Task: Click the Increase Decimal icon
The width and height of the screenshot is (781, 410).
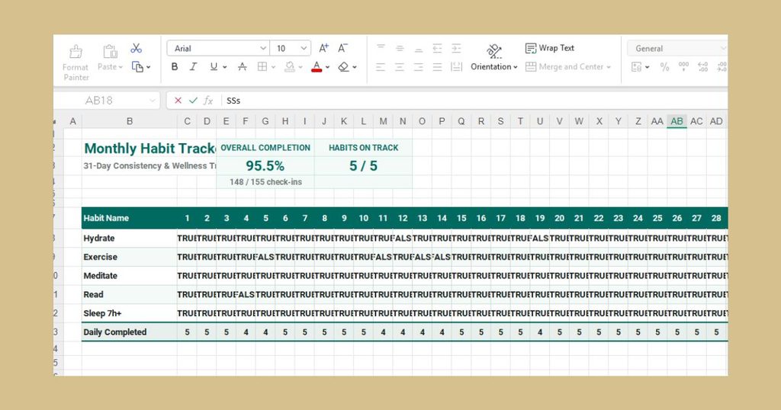Action: pos(702,66)
